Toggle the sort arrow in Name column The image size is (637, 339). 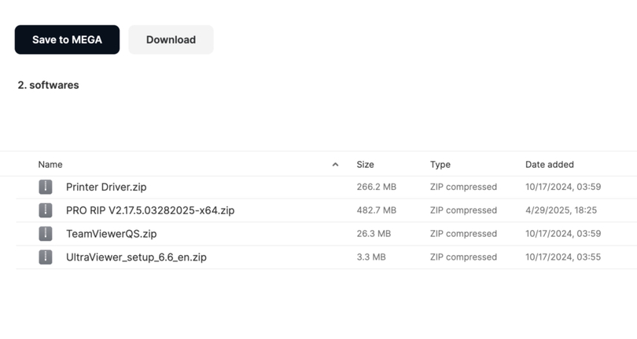(335, 165)
